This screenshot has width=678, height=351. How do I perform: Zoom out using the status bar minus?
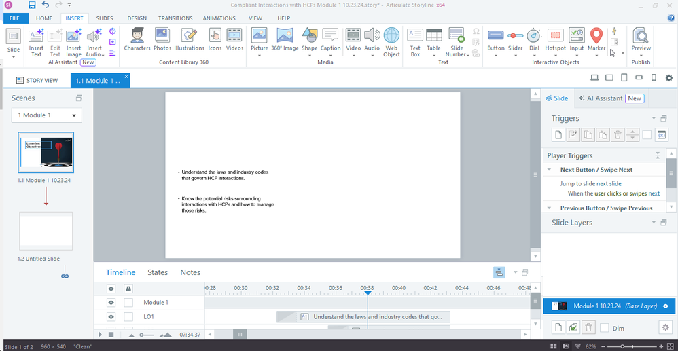click(x=603, y=346)
